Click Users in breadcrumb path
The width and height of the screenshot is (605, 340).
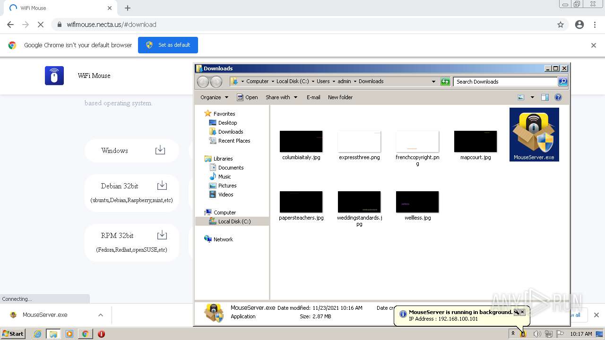[x=323, y=81]
